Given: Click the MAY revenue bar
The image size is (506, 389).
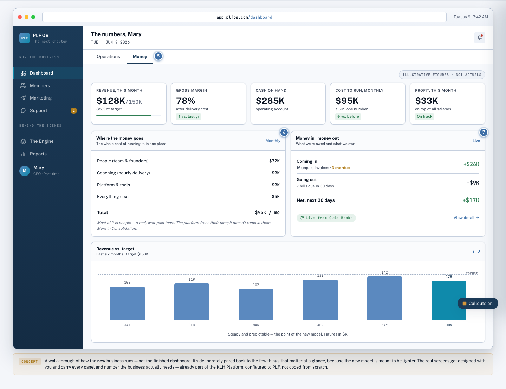Looking at the screenshot, I should point(384,298).
